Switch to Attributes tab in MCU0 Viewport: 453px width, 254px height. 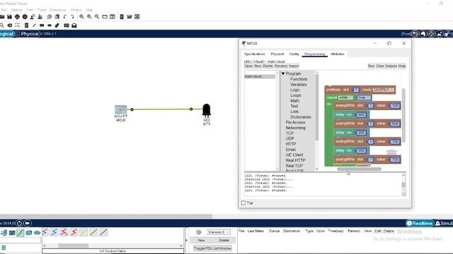pos(337,54)
